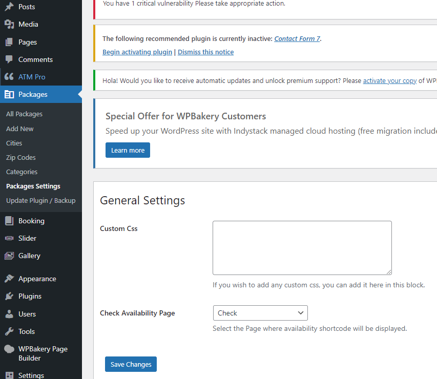This screenshot has height=379, width=437.
Task: Click Dismiss this notice link
Action: [x=205, y=52]
